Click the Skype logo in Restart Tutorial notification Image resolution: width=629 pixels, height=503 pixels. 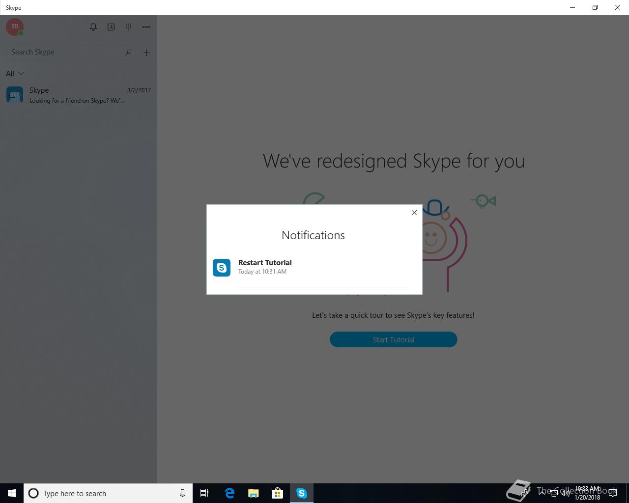point(222,268)
